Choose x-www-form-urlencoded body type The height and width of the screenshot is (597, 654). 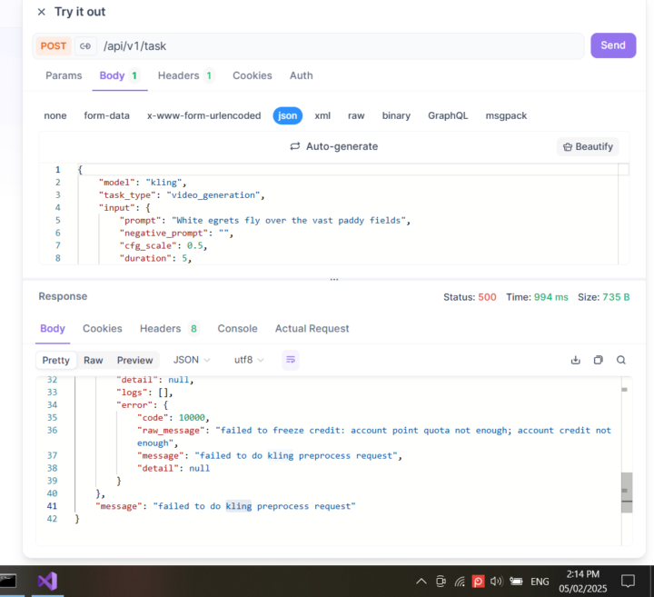tap(204, 115)
